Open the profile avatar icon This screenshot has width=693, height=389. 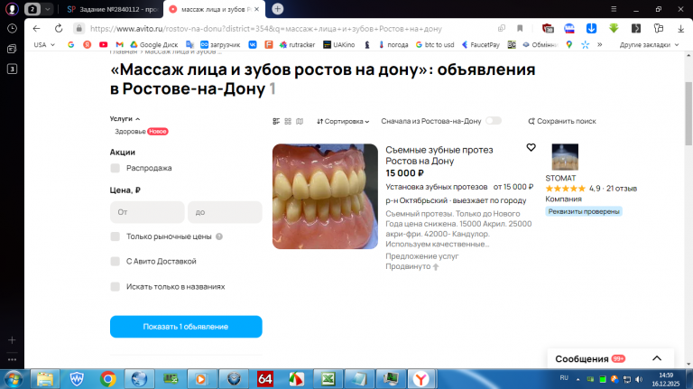(x=12, y=9)
